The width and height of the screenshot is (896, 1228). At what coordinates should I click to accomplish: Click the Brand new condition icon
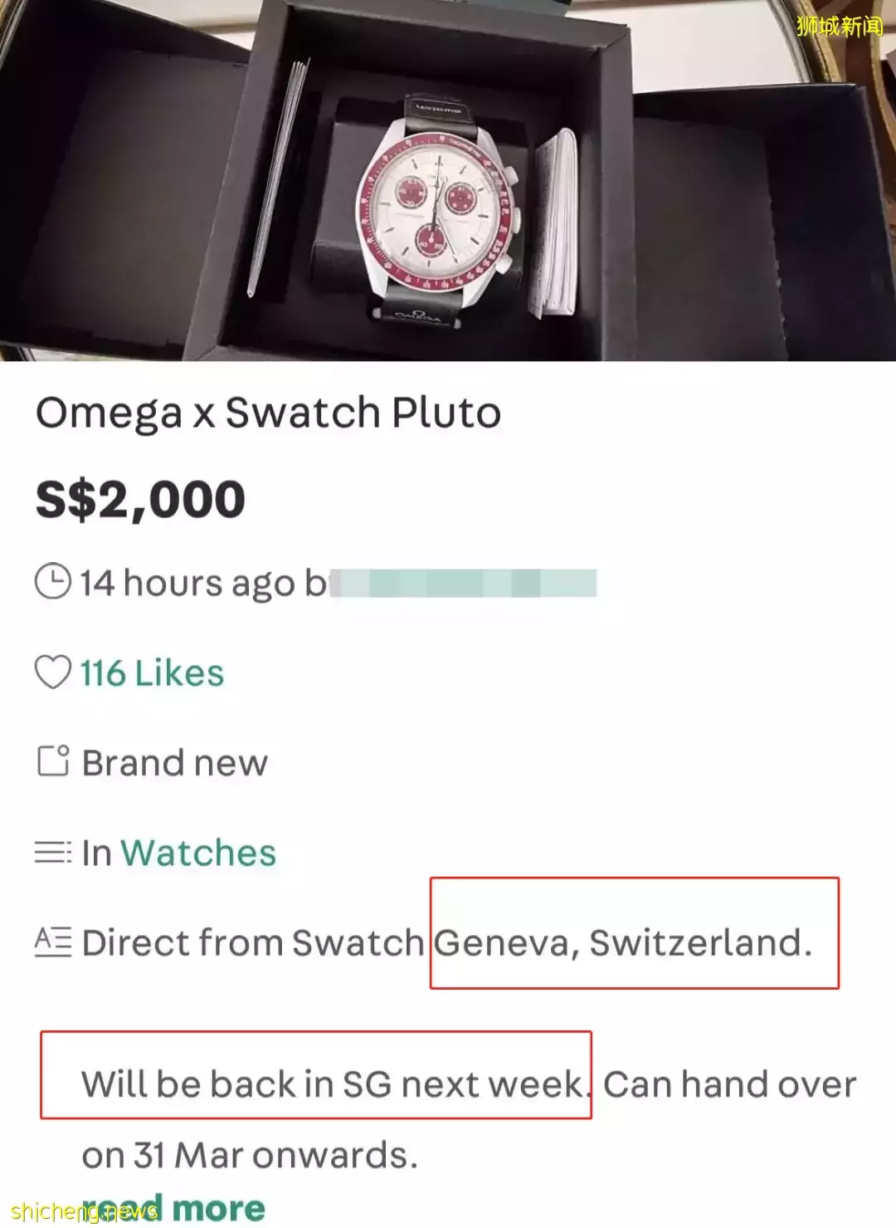tap(53, 761)
